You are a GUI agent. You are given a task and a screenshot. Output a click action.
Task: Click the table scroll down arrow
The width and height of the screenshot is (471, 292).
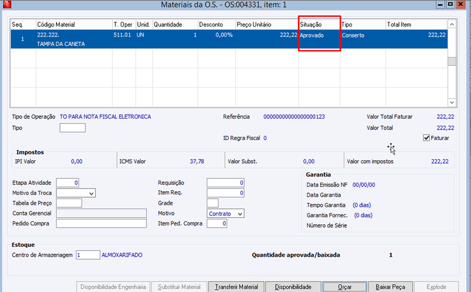point(452,102)
